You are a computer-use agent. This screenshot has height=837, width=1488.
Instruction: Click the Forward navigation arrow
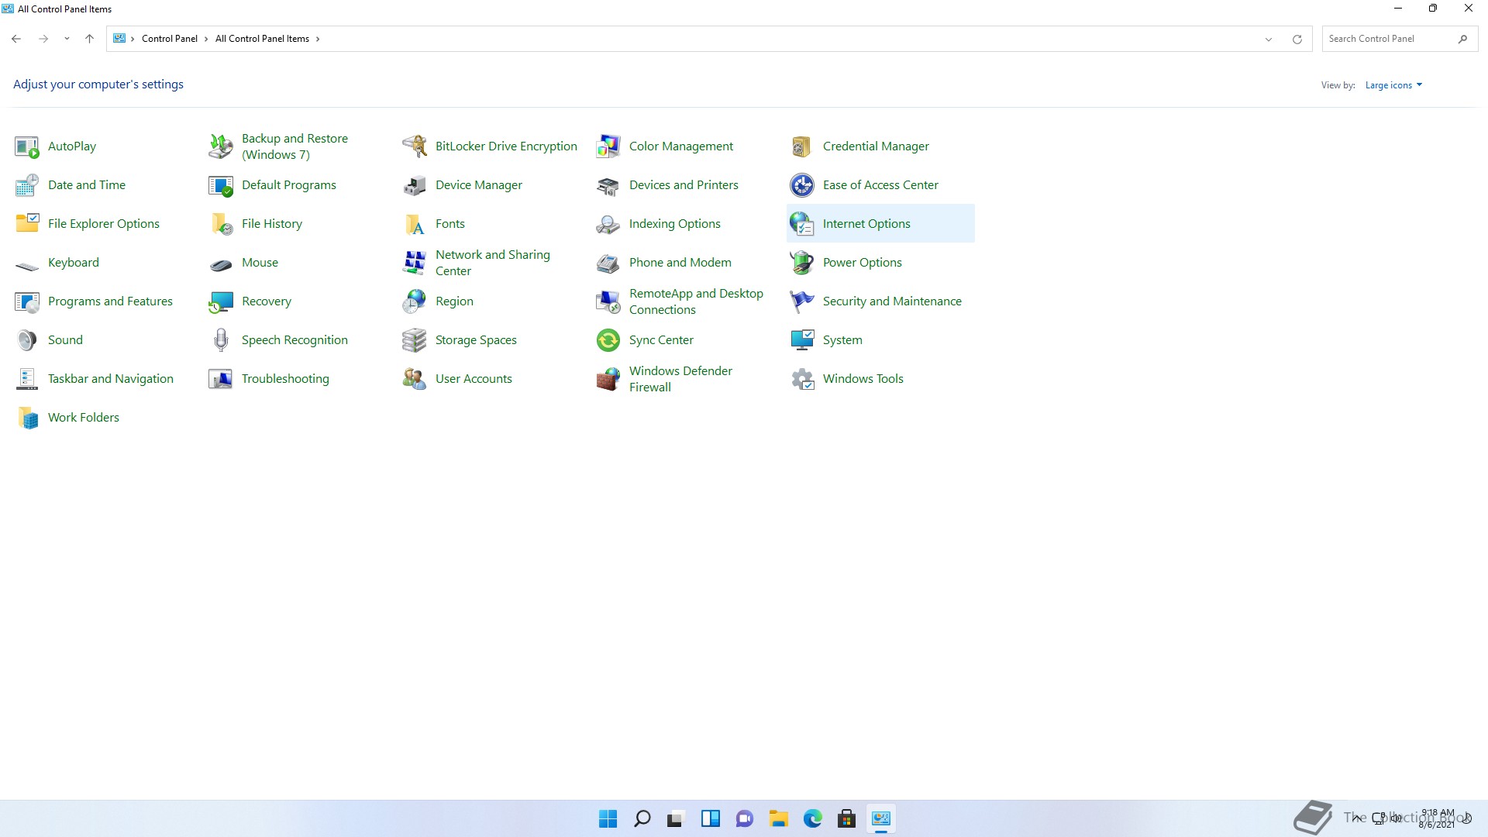click(43, 39)
